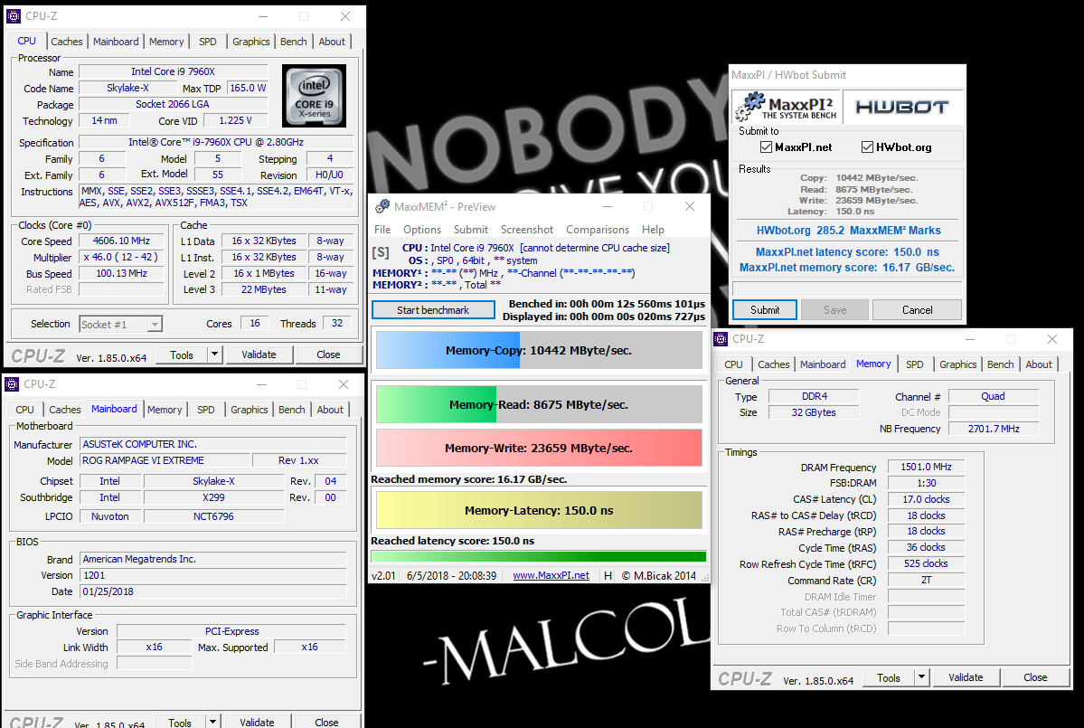Enable the MaxxPI.net submit checkbox
Screen dimensions: 1084x728
[765, 147]
